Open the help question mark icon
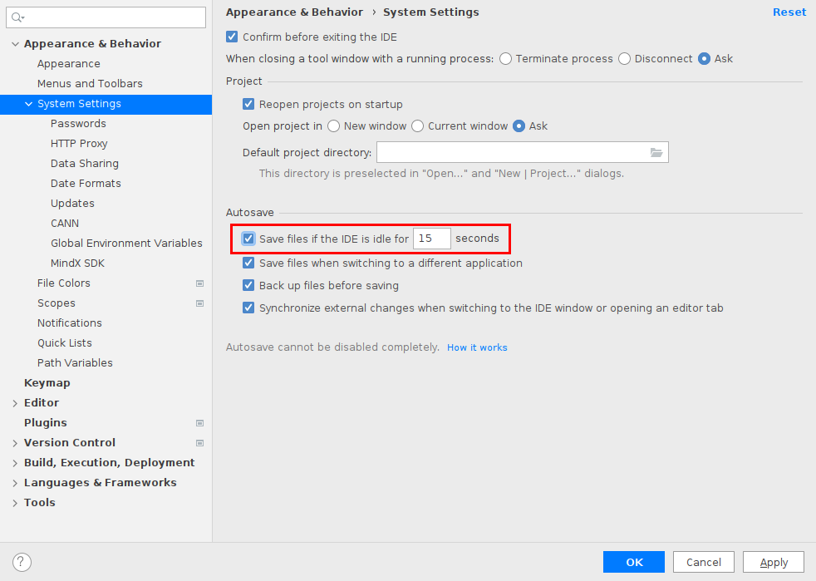 pos(22,562)
